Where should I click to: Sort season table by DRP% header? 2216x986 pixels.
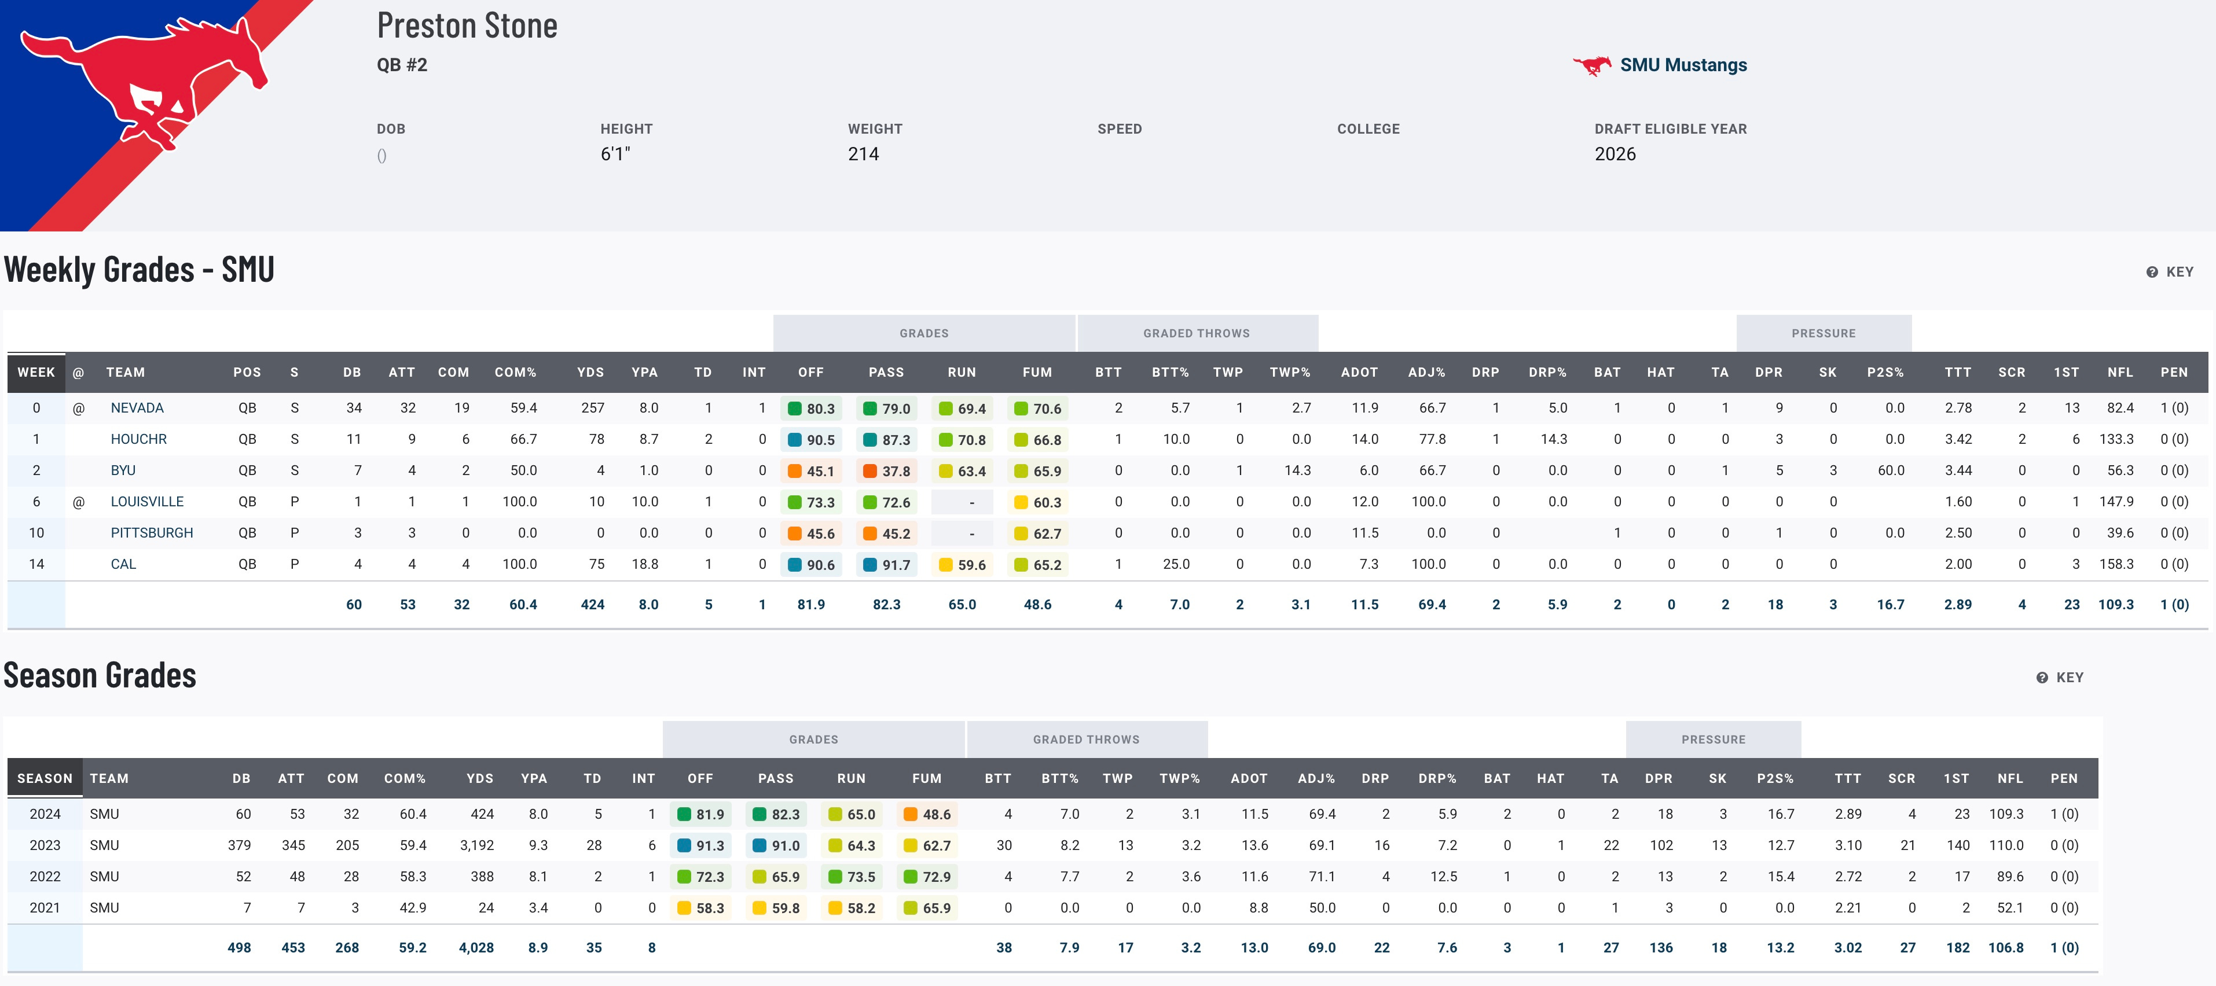(x=1437, y=778)
